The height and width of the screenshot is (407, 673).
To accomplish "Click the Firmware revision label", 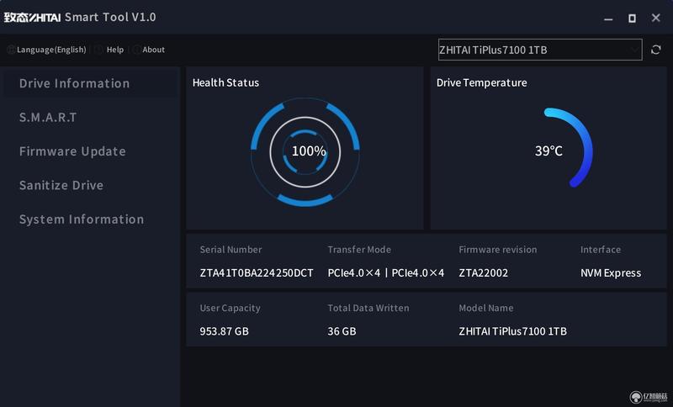I will point(498,249).
